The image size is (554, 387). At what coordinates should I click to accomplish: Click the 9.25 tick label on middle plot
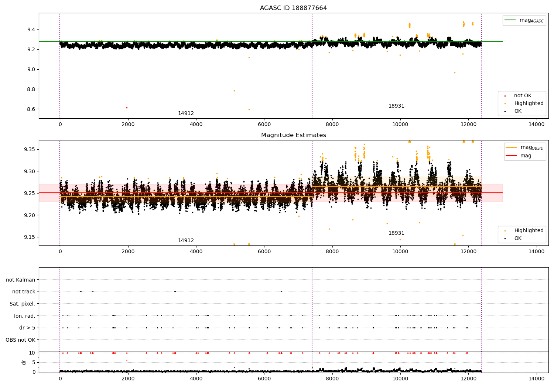pyautogui.click(x=30, y=193)
